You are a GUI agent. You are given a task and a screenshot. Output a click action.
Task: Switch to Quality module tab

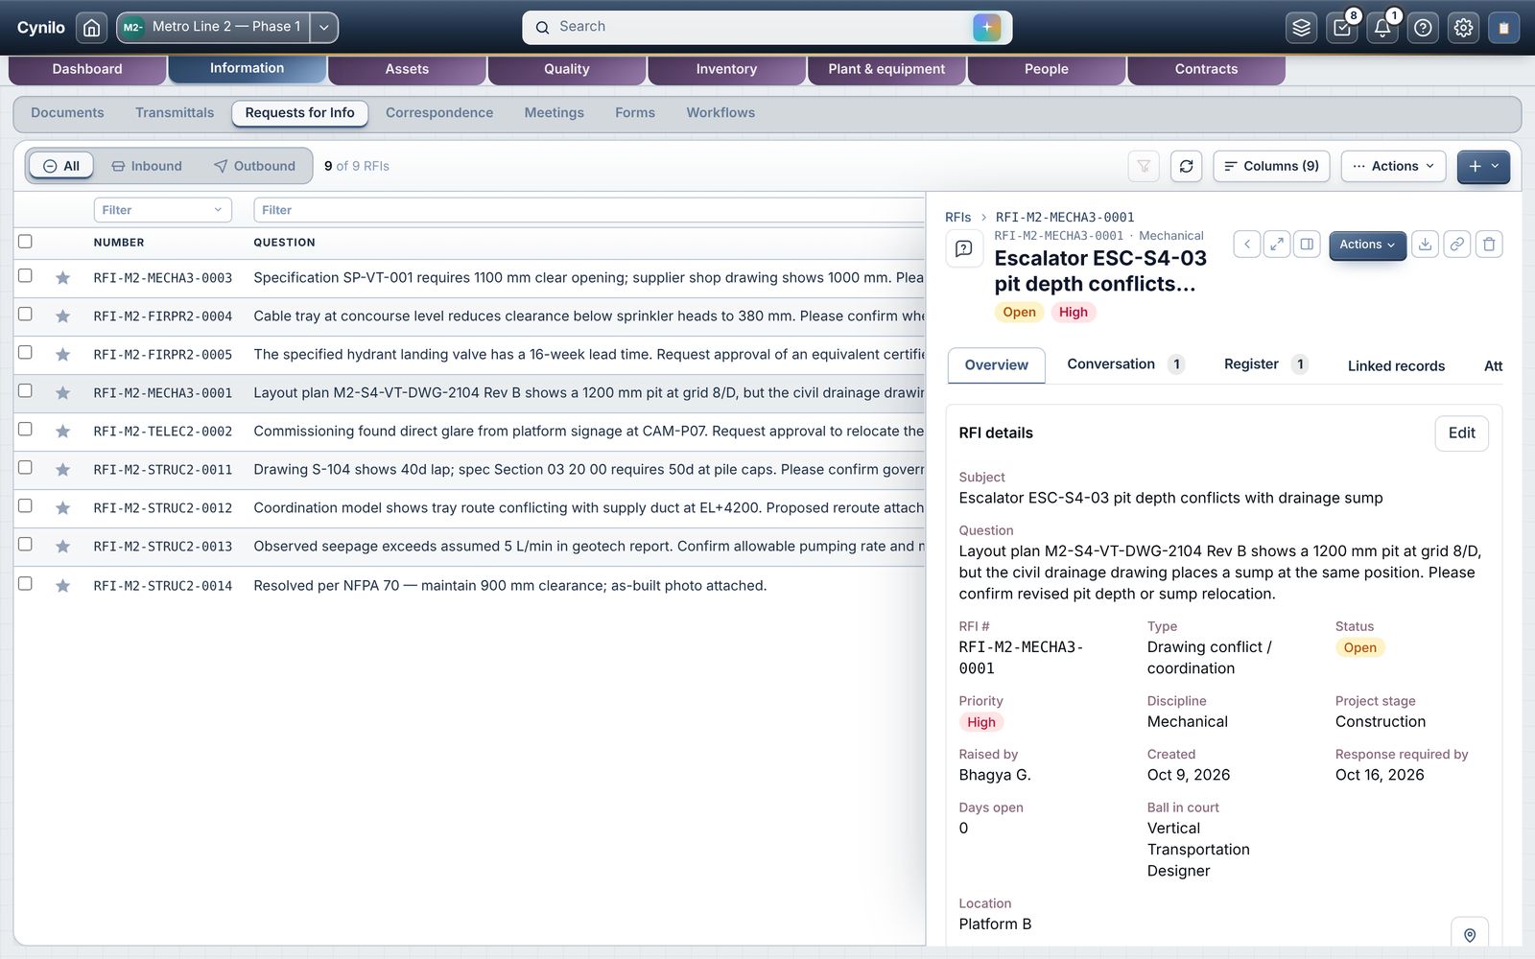[567, 69]
